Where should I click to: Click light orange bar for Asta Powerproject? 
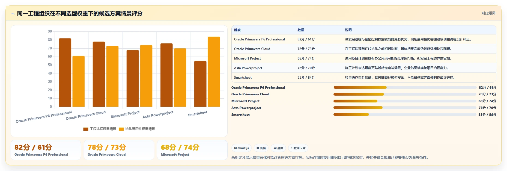180,78
